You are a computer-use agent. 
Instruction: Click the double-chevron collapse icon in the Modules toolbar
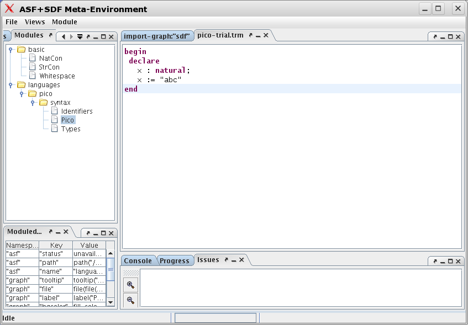pyautogui.click(x=80, y=36)
